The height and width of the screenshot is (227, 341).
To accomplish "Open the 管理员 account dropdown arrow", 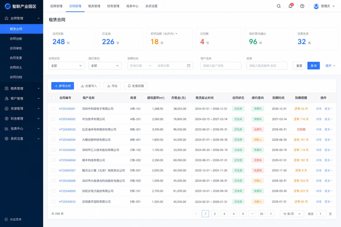I will tap(334, 6).
